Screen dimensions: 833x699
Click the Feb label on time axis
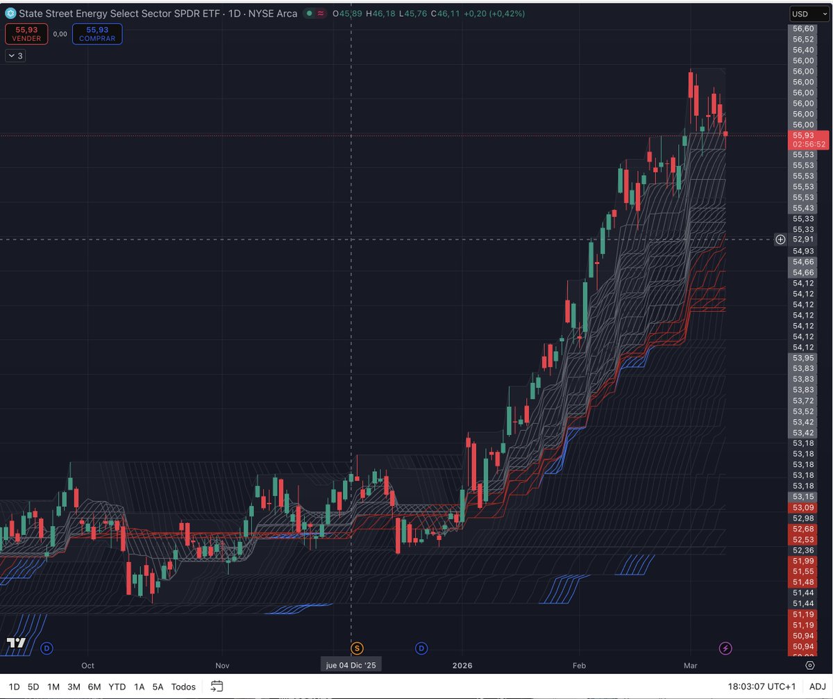(580, 665)
